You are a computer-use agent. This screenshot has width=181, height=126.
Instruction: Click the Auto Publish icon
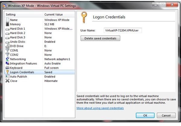(7, 76)
